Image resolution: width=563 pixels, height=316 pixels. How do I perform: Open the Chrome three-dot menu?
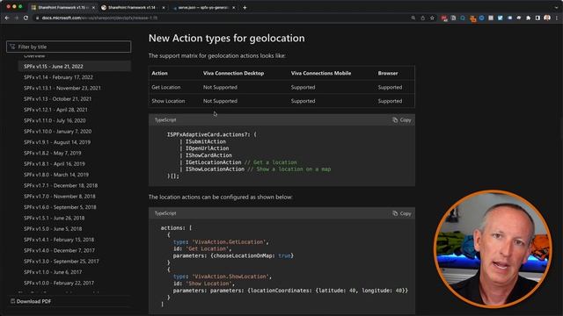pyautogui.click(x=557, y=18)
